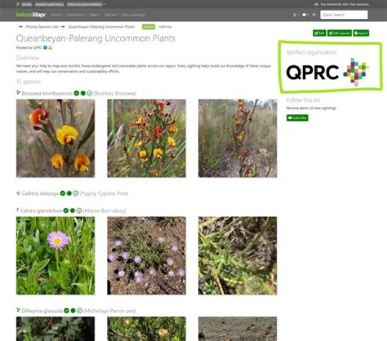Image resolution: width=387 pixels, height=341 pixels.
Task: Subscribe to follow this list
Action: tap(297, 118)
